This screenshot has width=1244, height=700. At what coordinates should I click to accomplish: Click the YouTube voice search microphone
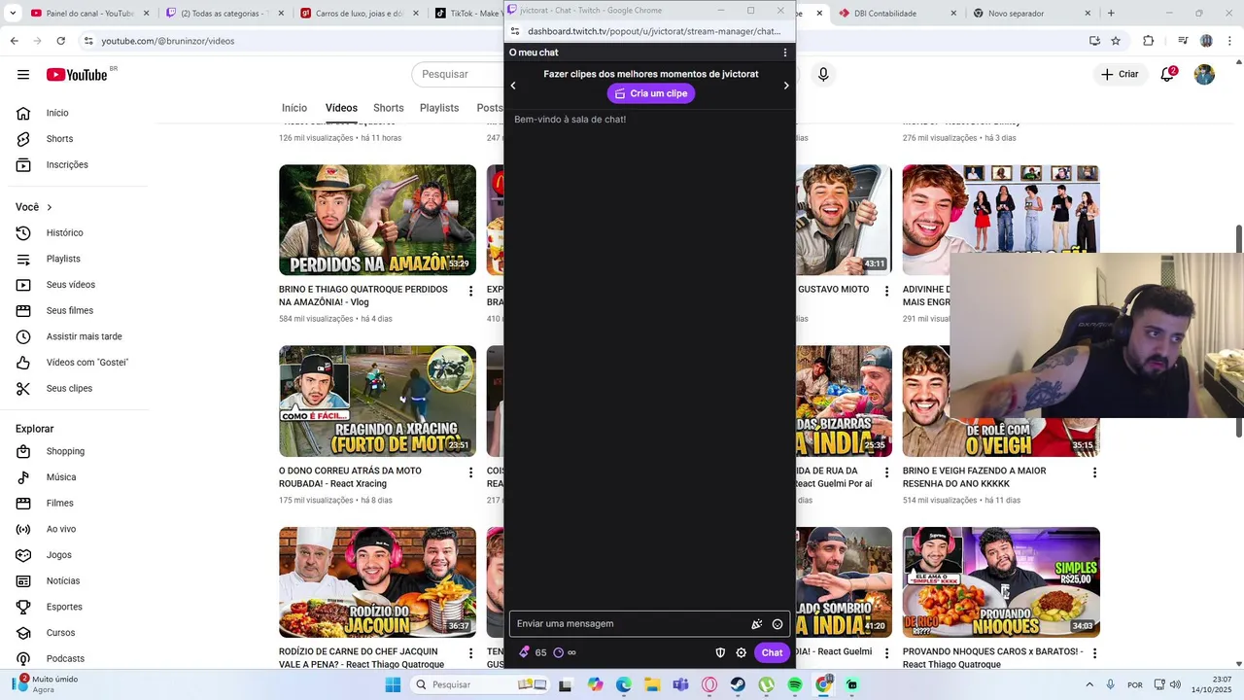(x=823, y=74)
